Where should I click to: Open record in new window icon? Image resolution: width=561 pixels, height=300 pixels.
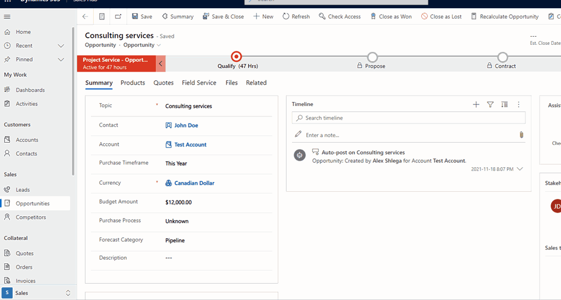[118, 16]
